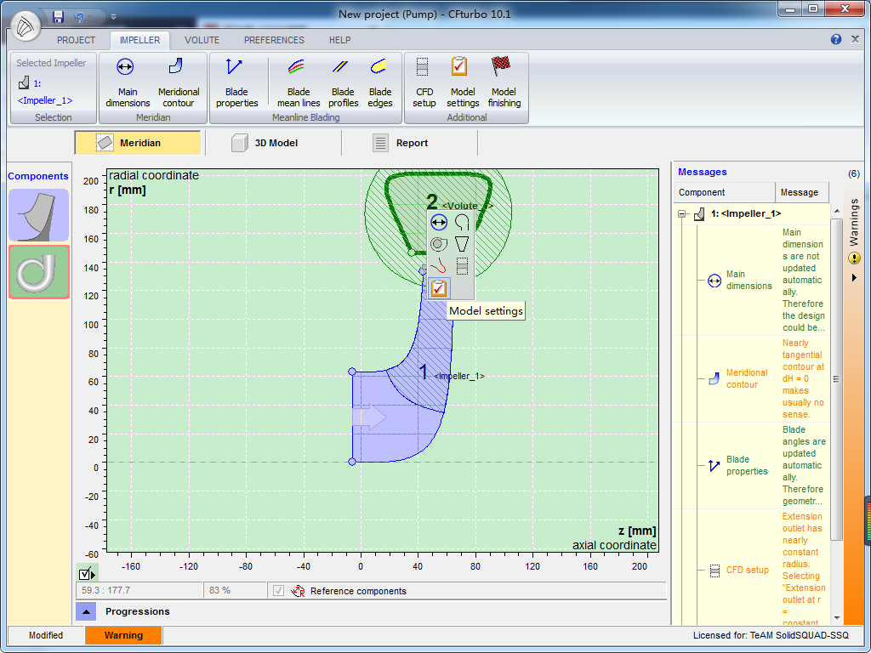Open Meridional contour in the ribbon
This screenshot has height=653, width=871.
[x=179, y=82]
